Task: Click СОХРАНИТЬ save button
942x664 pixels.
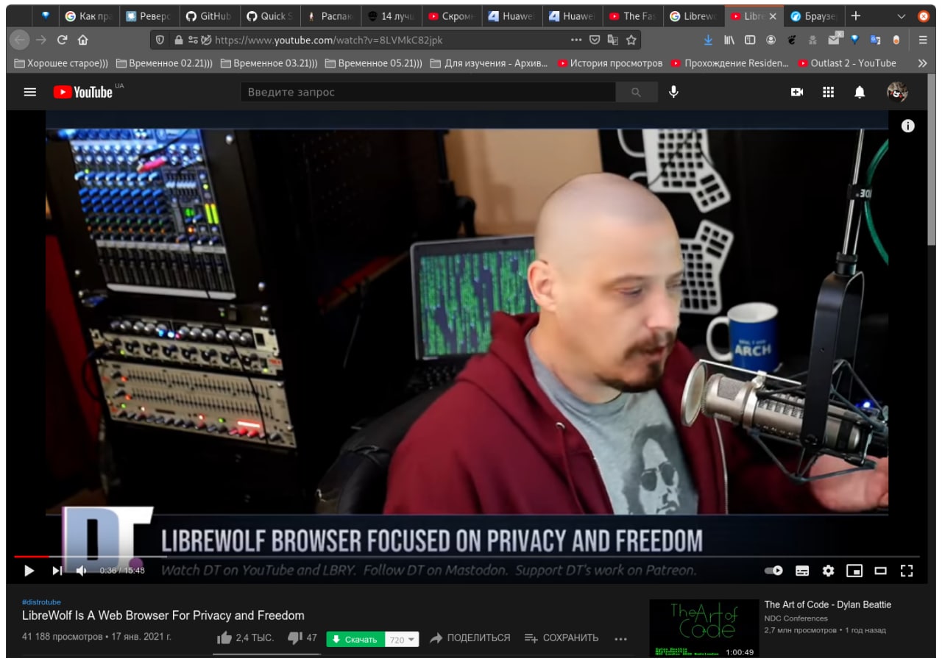Action: click(562, 638)
